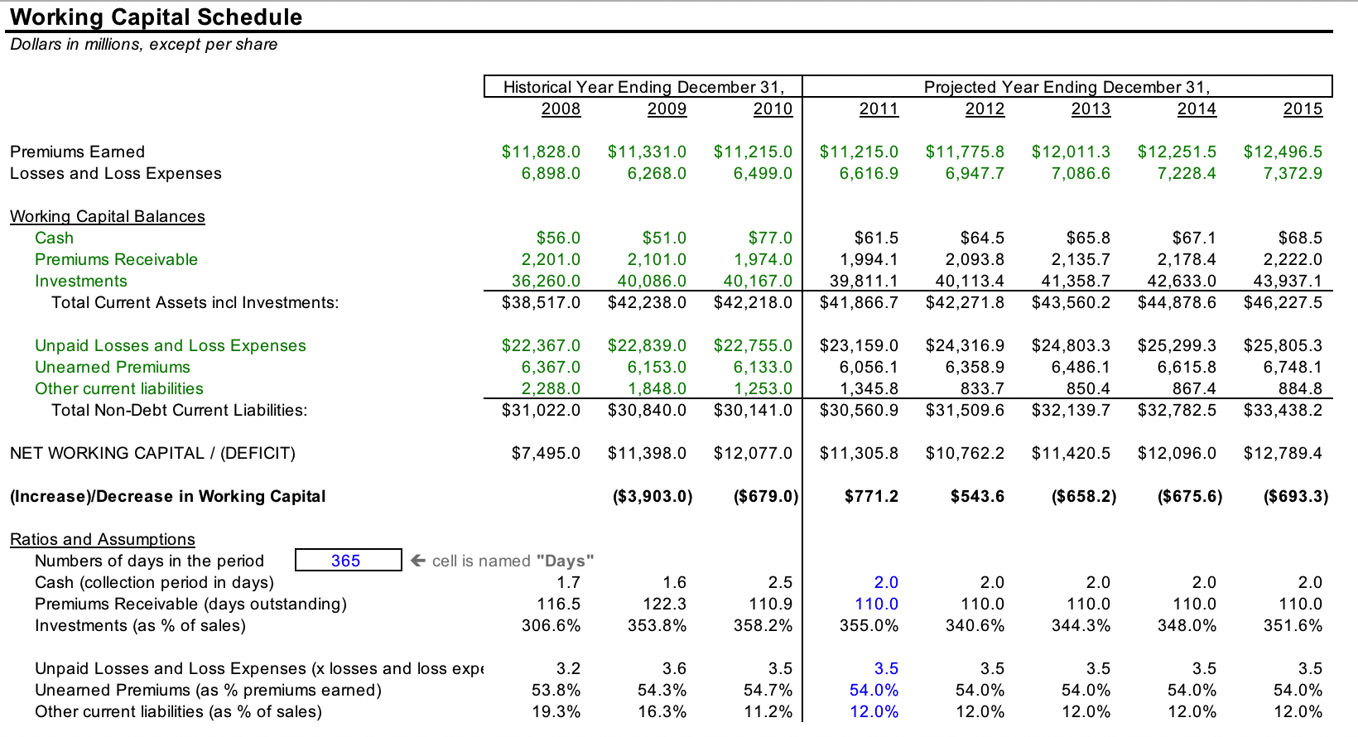This screenshot has width=1358, height=737.
Task: Click the blue 12.0% other current liabilities assumption
Action: [x=874, y=711]
